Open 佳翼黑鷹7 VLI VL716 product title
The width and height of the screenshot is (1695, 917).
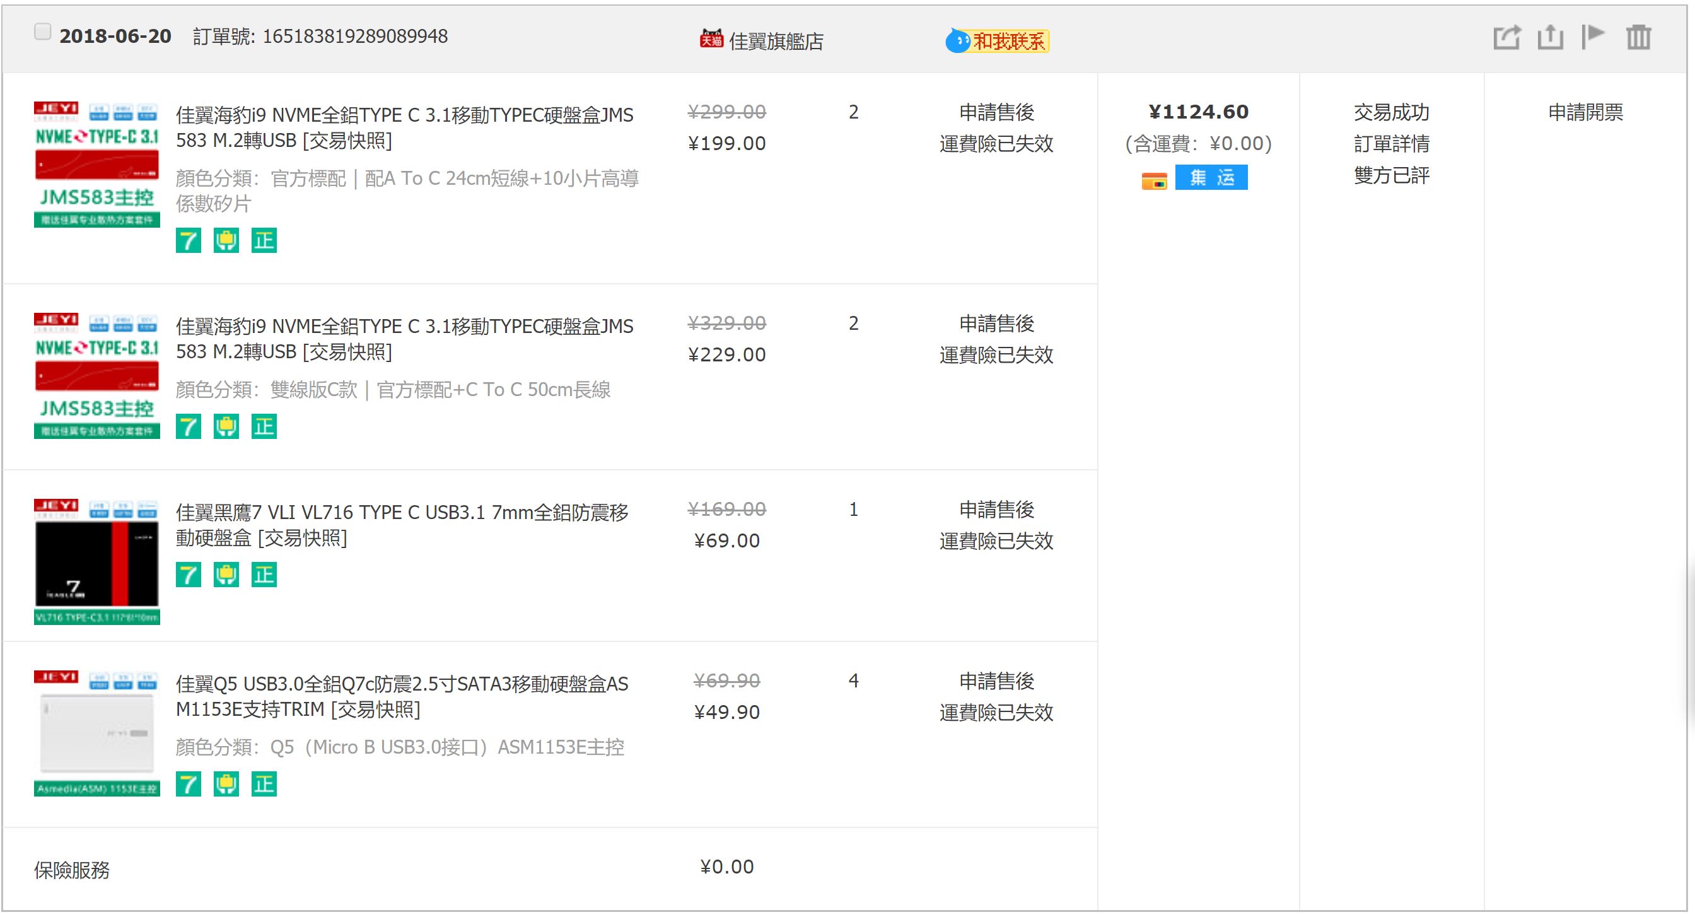(402, 525)
